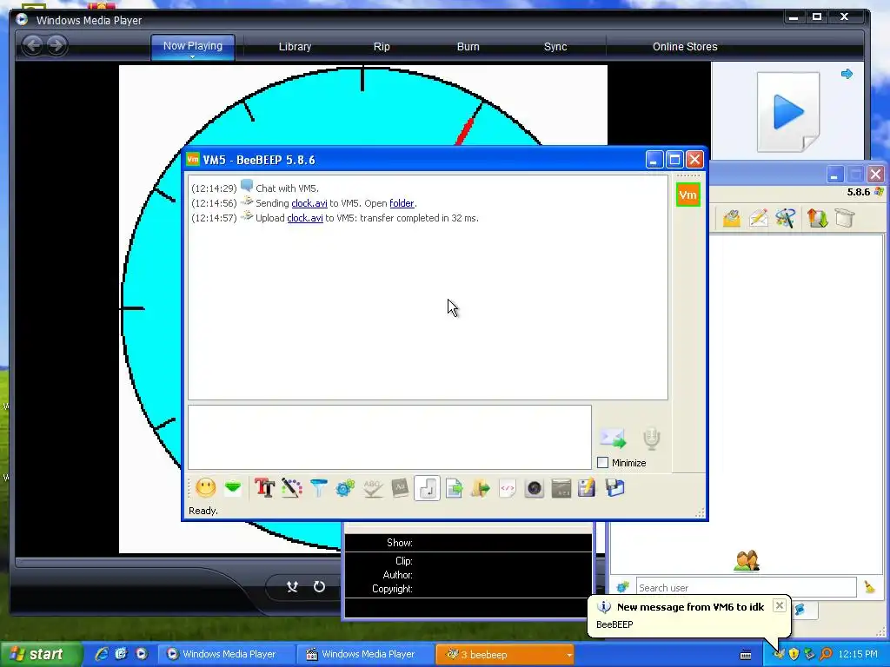Click the play file thumbnail in Now Playing pane
Viewport: 890px width, 667px height.
[x=789, y=112]
